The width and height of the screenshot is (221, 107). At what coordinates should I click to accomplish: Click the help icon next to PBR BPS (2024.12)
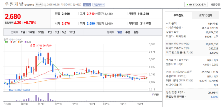pos(191,80)
